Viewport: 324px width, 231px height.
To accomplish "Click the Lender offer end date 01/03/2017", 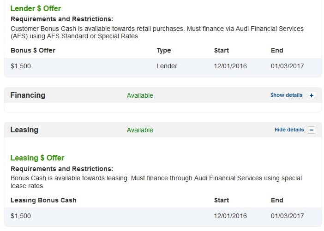I will click(x=287, y=66).
